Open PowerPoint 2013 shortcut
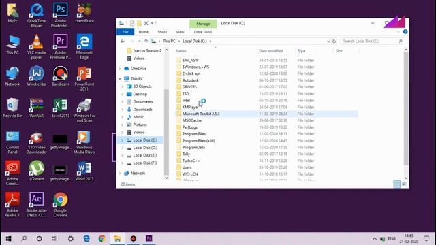 click(84, 78)
